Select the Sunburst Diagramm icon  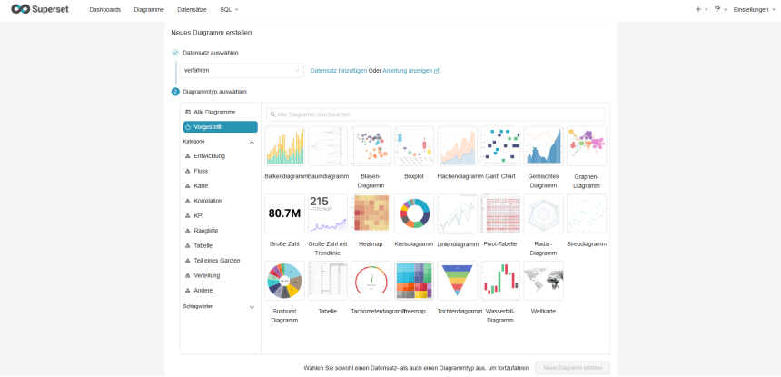284,281
